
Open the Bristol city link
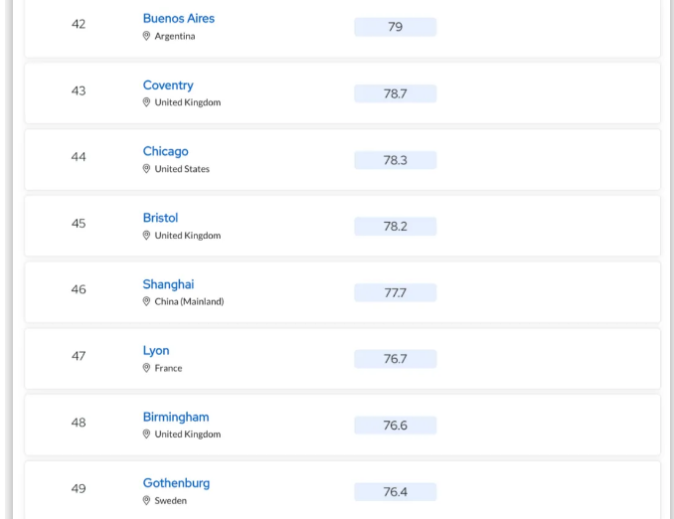(x=160, y=218)
